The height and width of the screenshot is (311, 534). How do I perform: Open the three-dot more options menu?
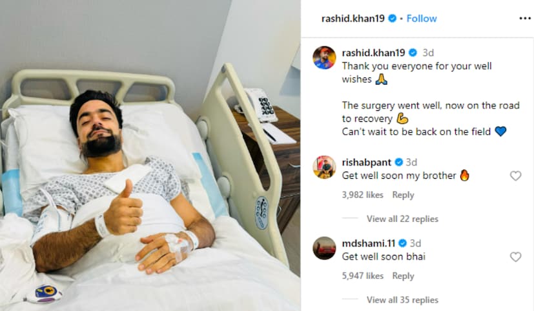pos(525,18)
